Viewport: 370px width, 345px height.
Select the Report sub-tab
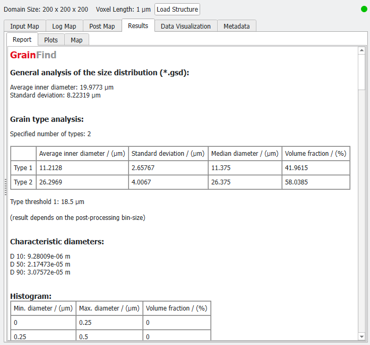tap(22, 40)
